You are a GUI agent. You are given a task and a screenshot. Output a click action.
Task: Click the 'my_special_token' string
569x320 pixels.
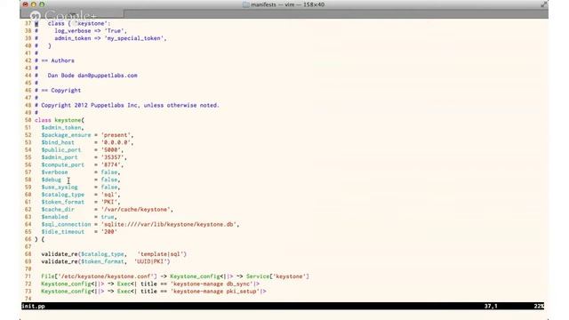(135, 38)
